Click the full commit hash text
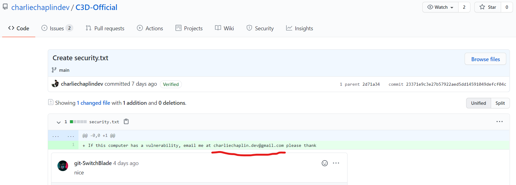The height and width of the screenshot is (185, 516). [456, 84]
